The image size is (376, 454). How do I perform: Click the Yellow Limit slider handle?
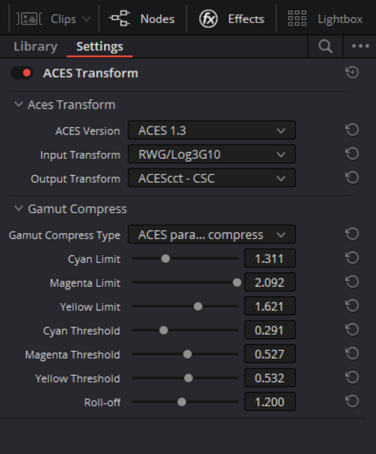tap(198, 306)
